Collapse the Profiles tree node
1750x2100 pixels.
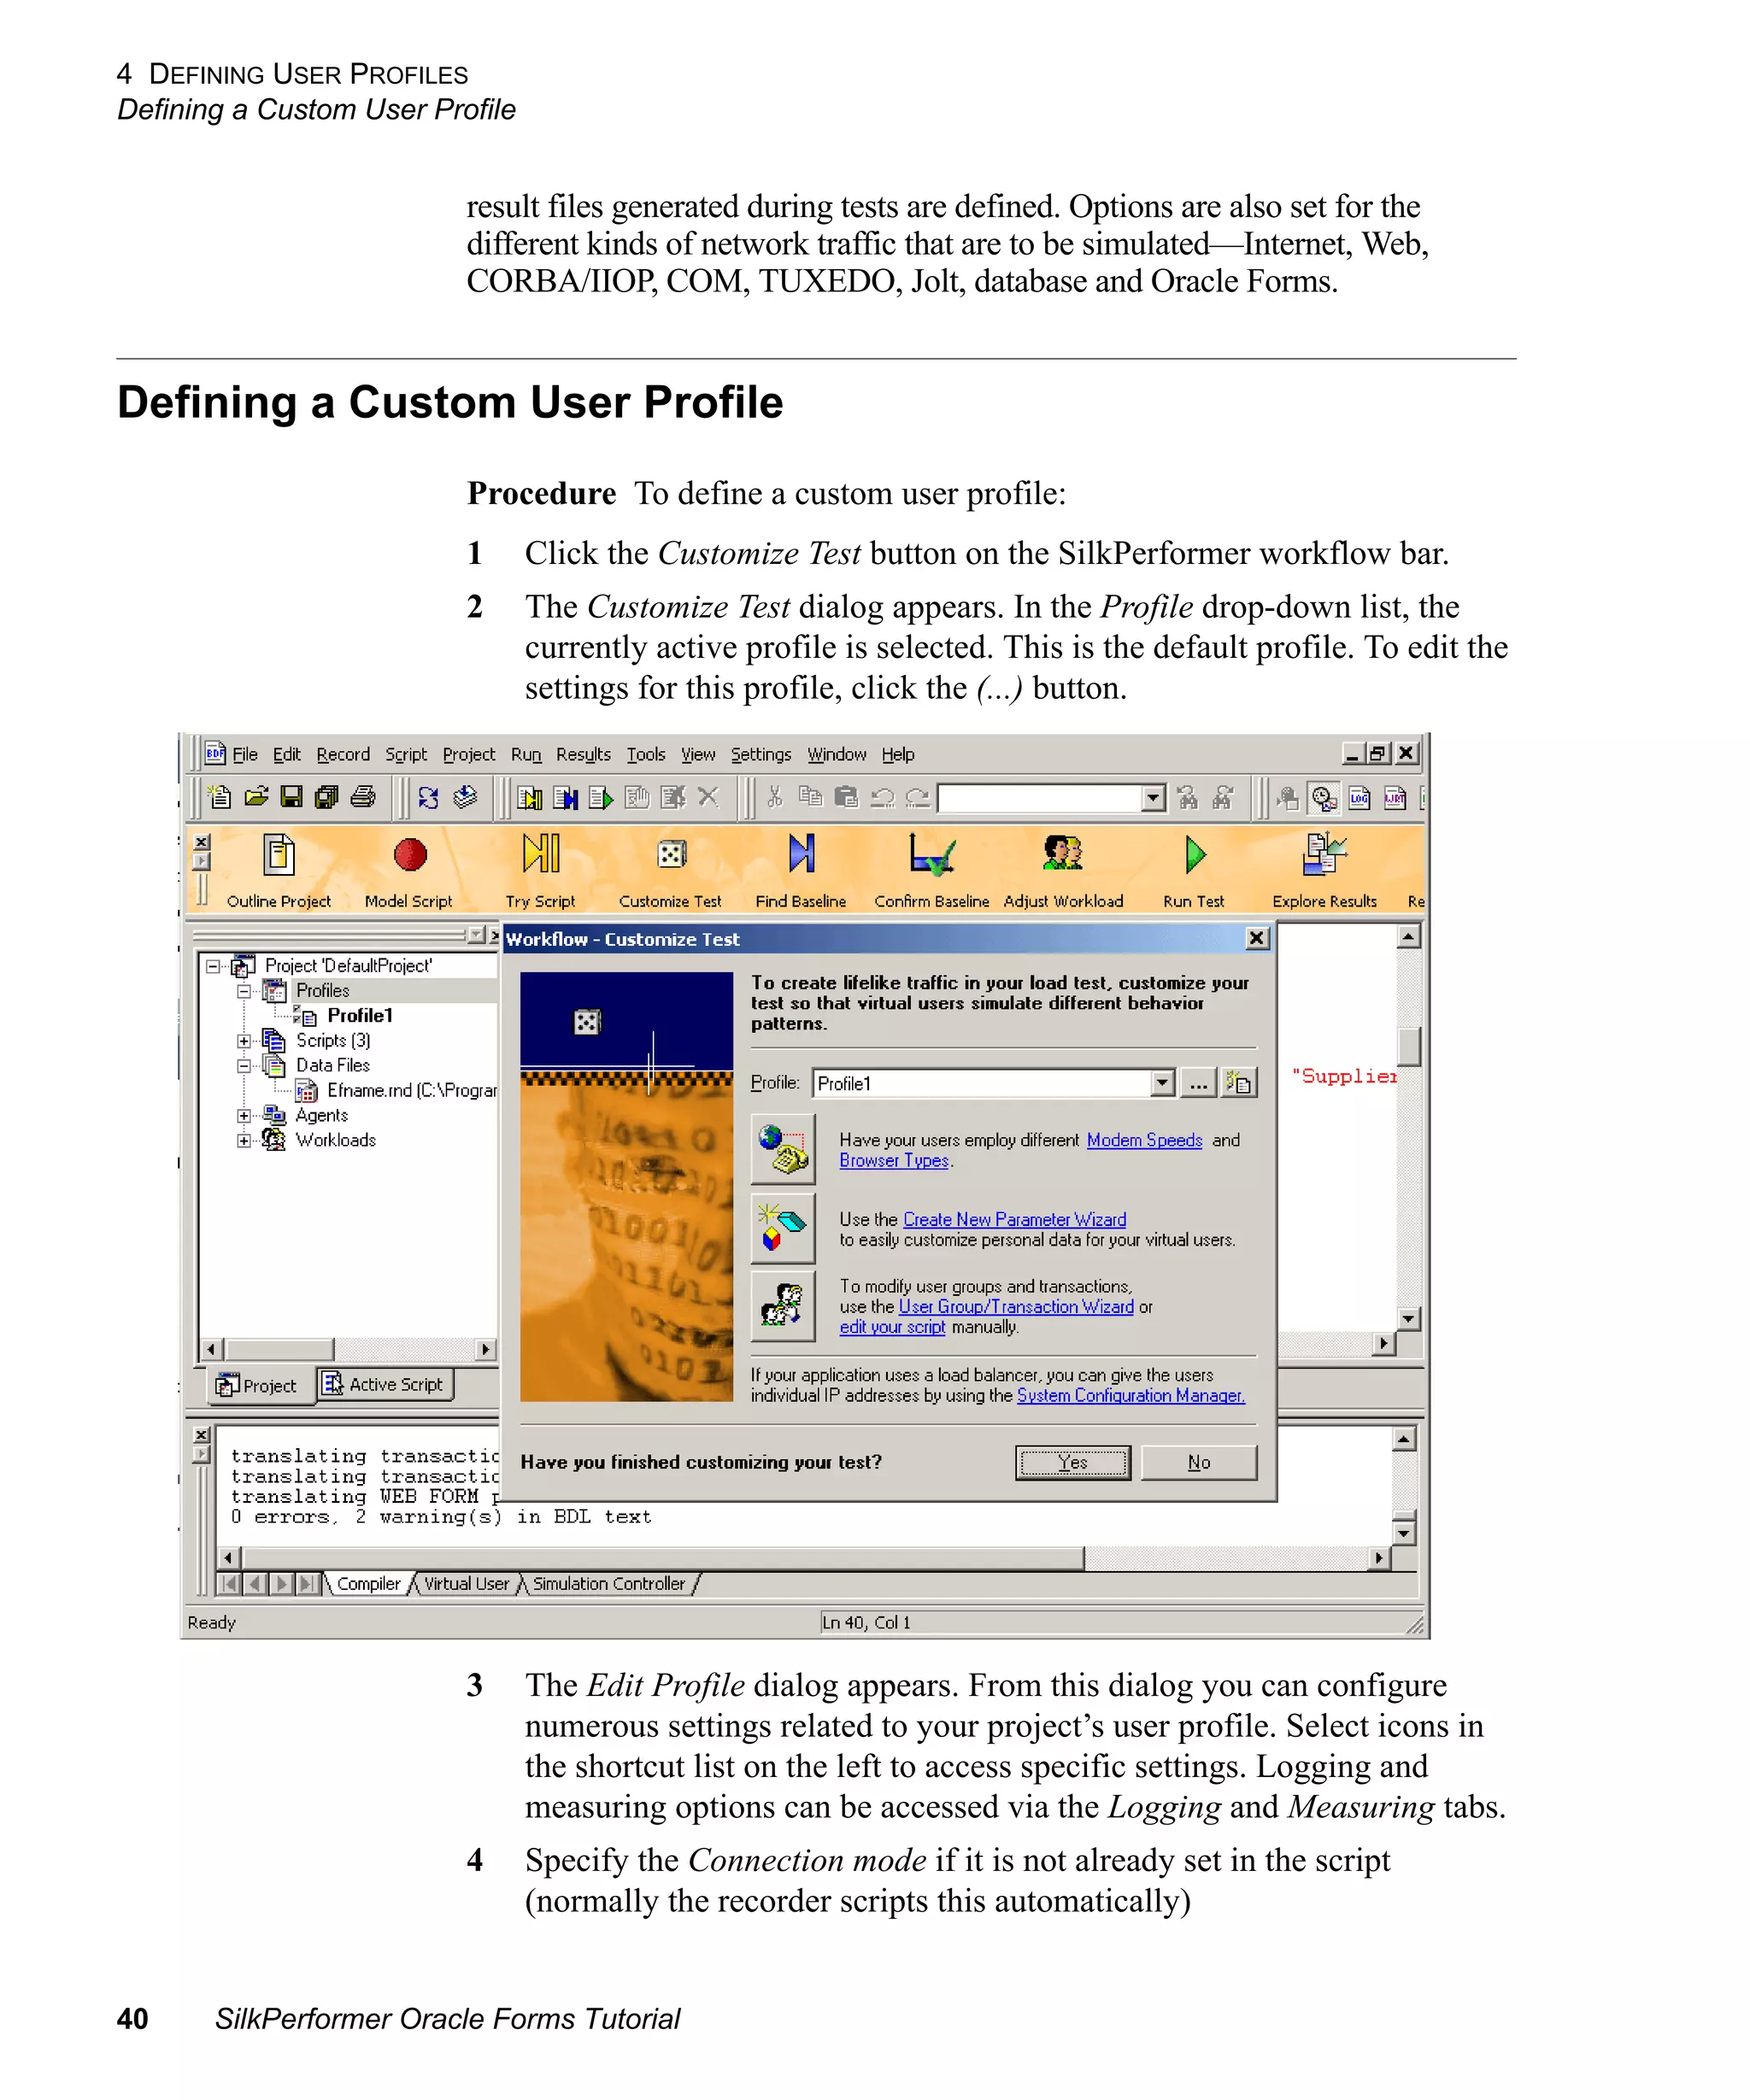(x=243, y=991)
